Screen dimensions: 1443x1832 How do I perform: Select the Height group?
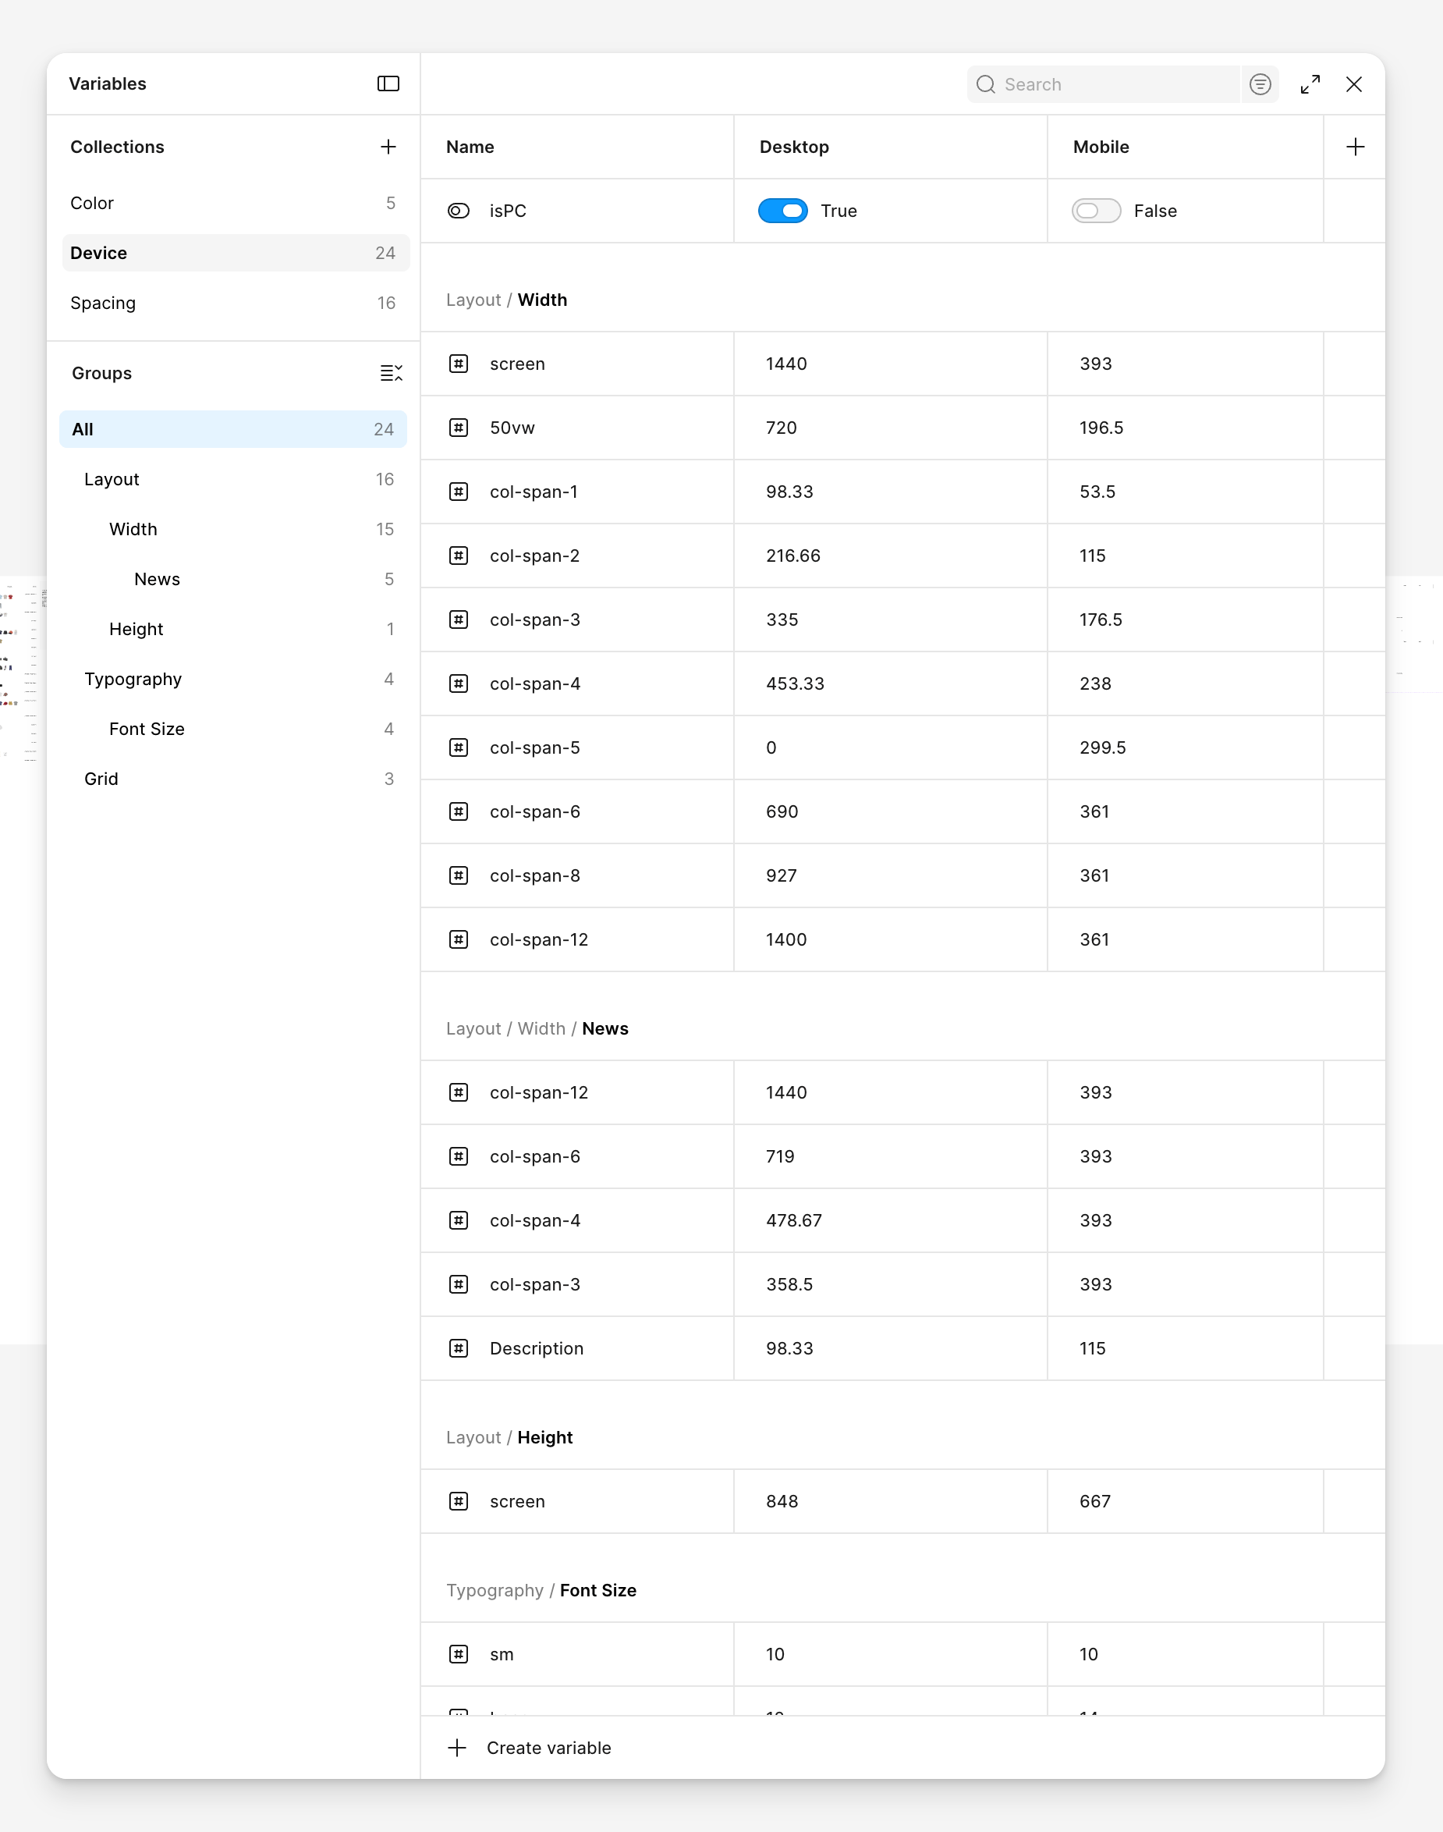(233, 629)
